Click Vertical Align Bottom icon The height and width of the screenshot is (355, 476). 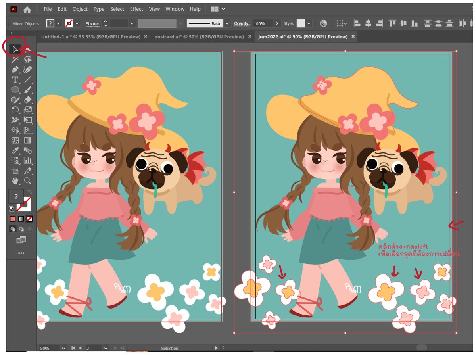point(415,24)
